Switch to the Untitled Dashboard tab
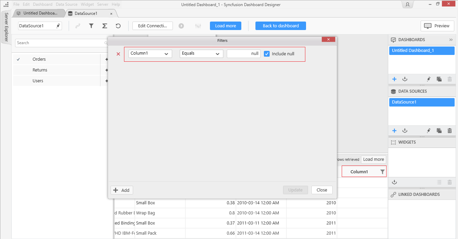This screenshot has height=239, width=458. (40, 13)
